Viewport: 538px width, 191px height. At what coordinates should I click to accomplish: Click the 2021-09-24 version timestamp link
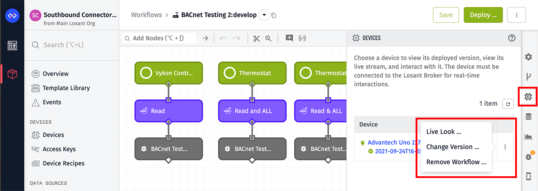[x=397, y=151]
